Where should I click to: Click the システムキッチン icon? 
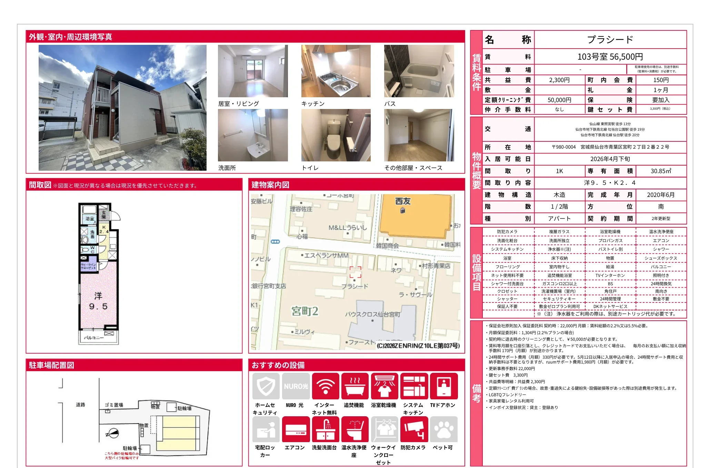click(x=414, y=386)
